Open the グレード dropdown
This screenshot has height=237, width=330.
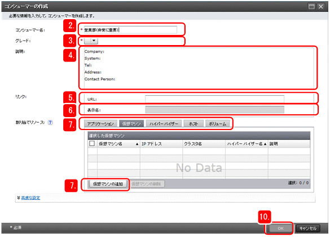pos(91,41)
